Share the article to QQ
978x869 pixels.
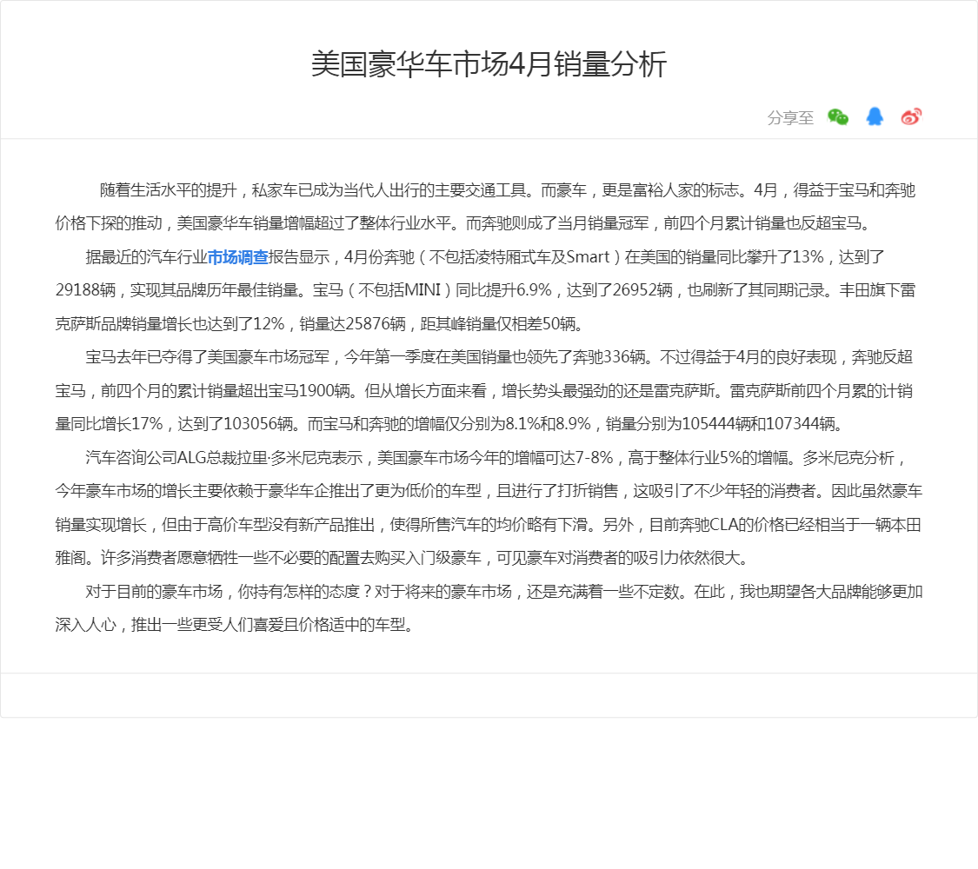pyautogui.click(x=875, y=116)
